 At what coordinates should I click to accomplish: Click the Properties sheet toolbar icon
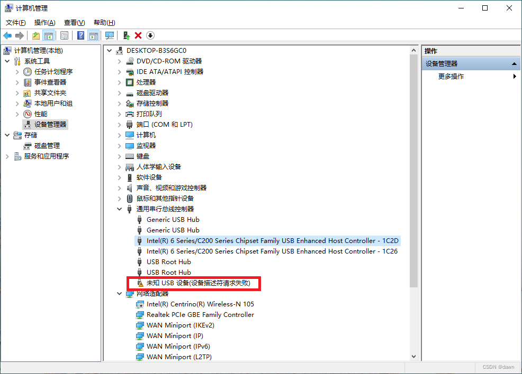tap(64, 35)
